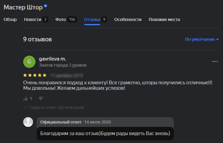Expand the По умолчанию sort dropdown

(x=202, y=39)
